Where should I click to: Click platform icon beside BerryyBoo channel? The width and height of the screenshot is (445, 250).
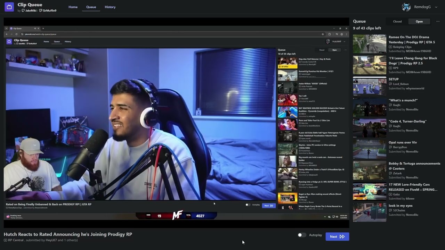[x=390, y=147]
